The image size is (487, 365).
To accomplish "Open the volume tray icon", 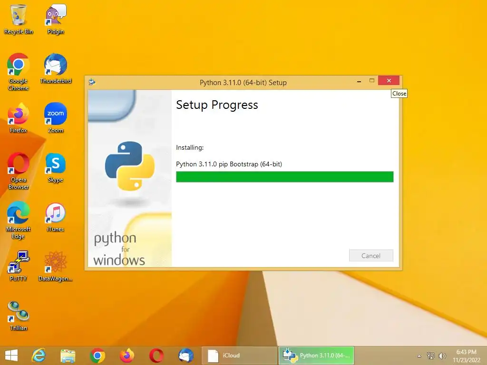I will [442, 355].
